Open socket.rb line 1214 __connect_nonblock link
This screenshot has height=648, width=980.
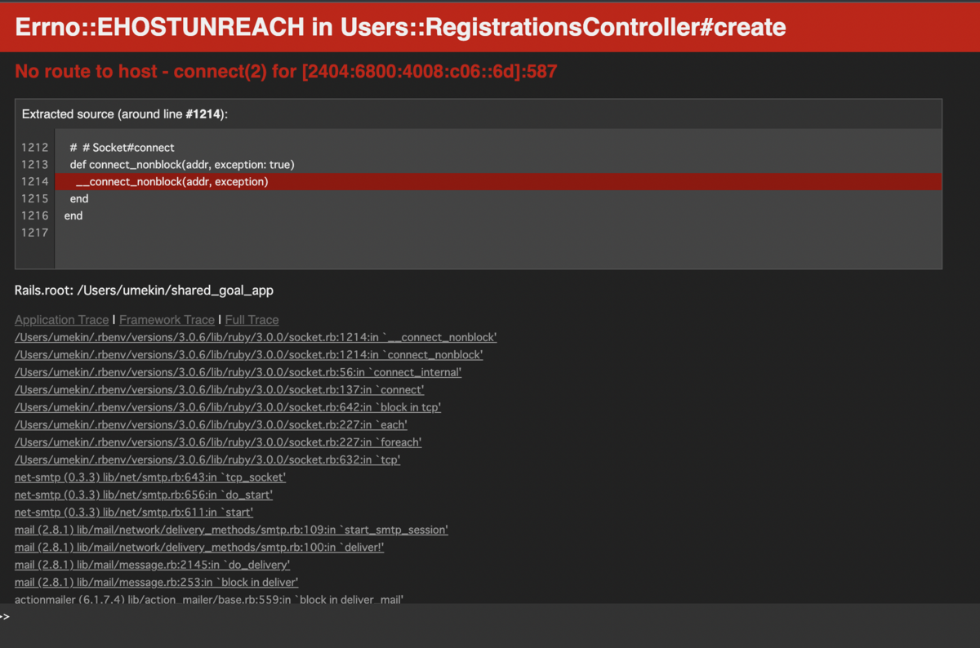[255, 337]
